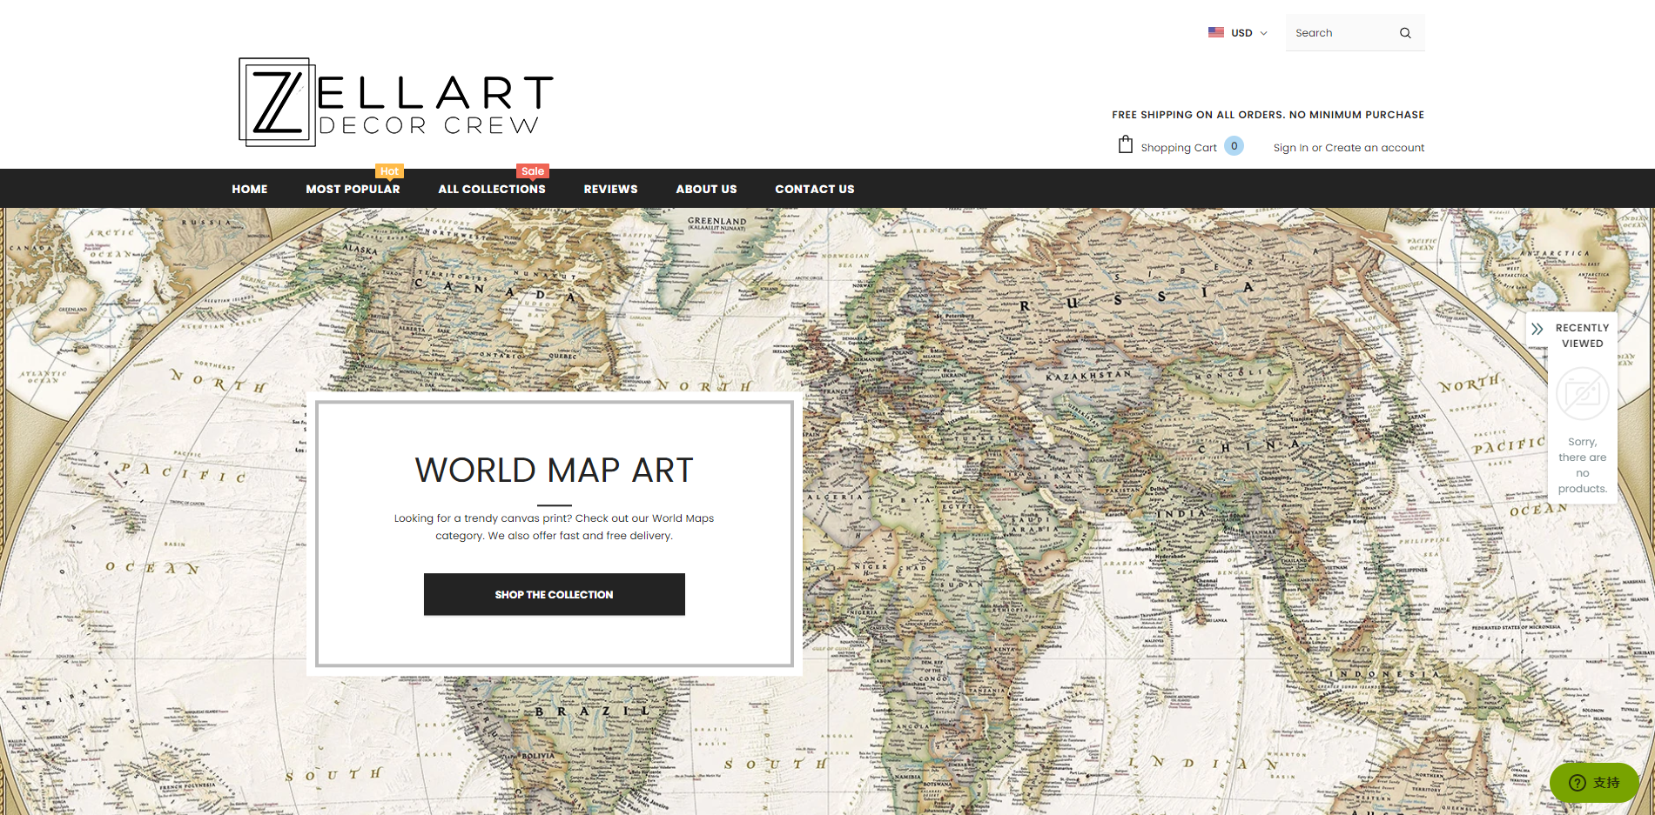Click the Shopping Cart link
This screenshot has height=815, width=1655.
pos(1179,148)
